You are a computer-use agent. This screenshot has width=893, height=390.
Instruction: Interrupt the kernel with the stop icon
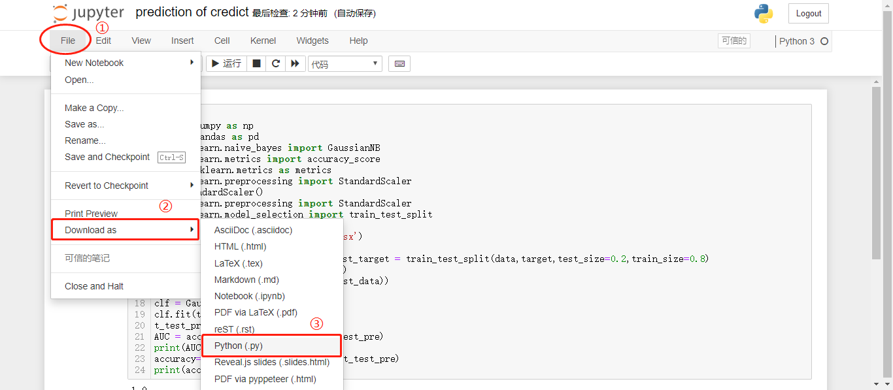[256, 63]
